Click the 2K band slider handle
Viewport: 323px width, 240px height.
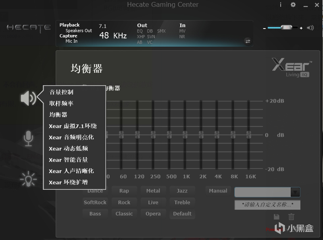click(x=201, y=135)
